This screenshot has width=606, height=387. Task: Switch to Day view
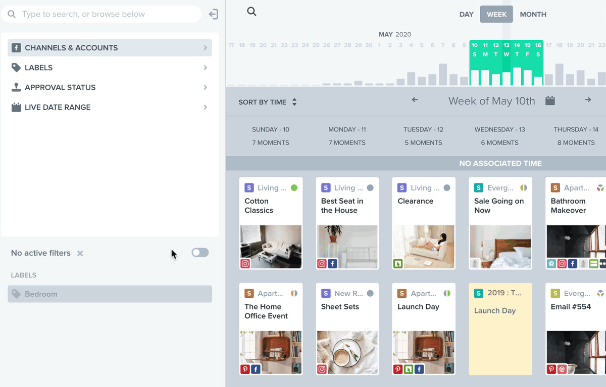coord(466,14)
